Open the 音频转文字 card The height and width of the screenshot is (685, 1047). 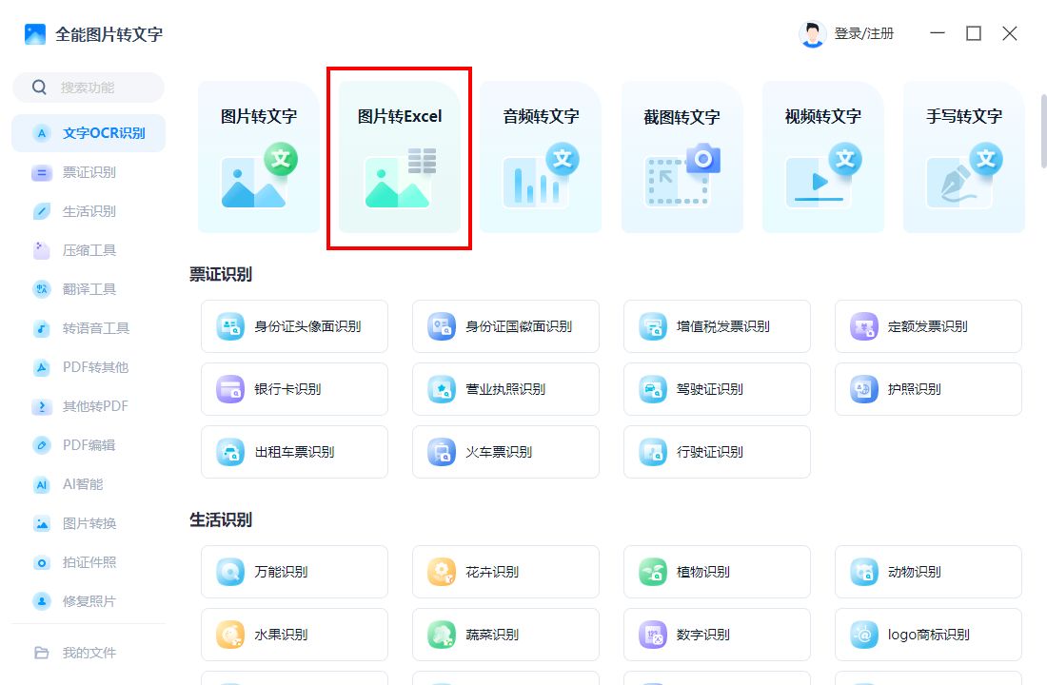pyautogui.click(x=541, y=158)
